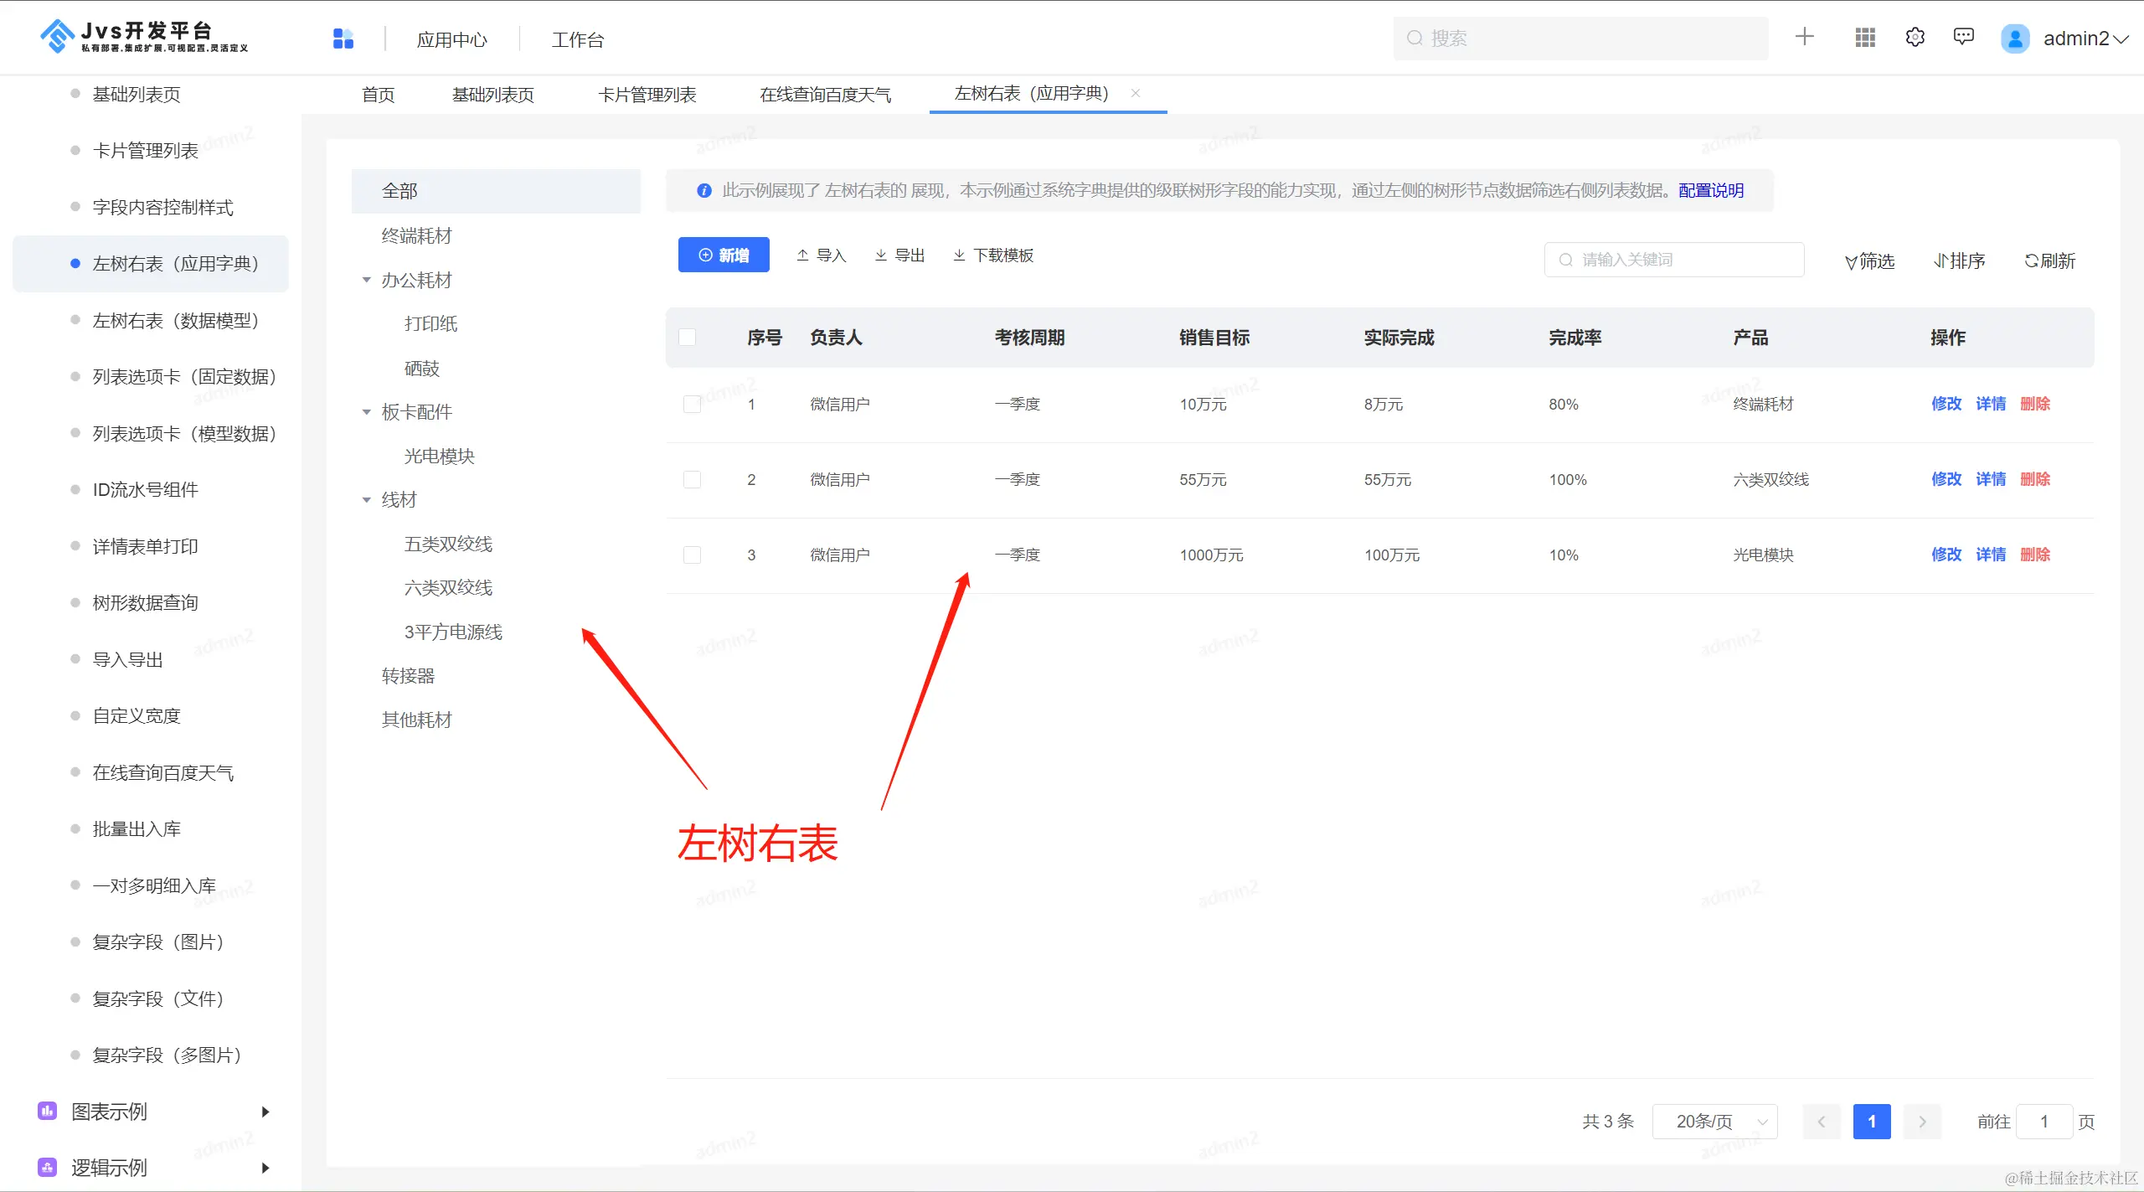The width and height of the screenshot is (2144, 1192).
Task: Check the checkbox for row 3
Action: pos(693,555)
